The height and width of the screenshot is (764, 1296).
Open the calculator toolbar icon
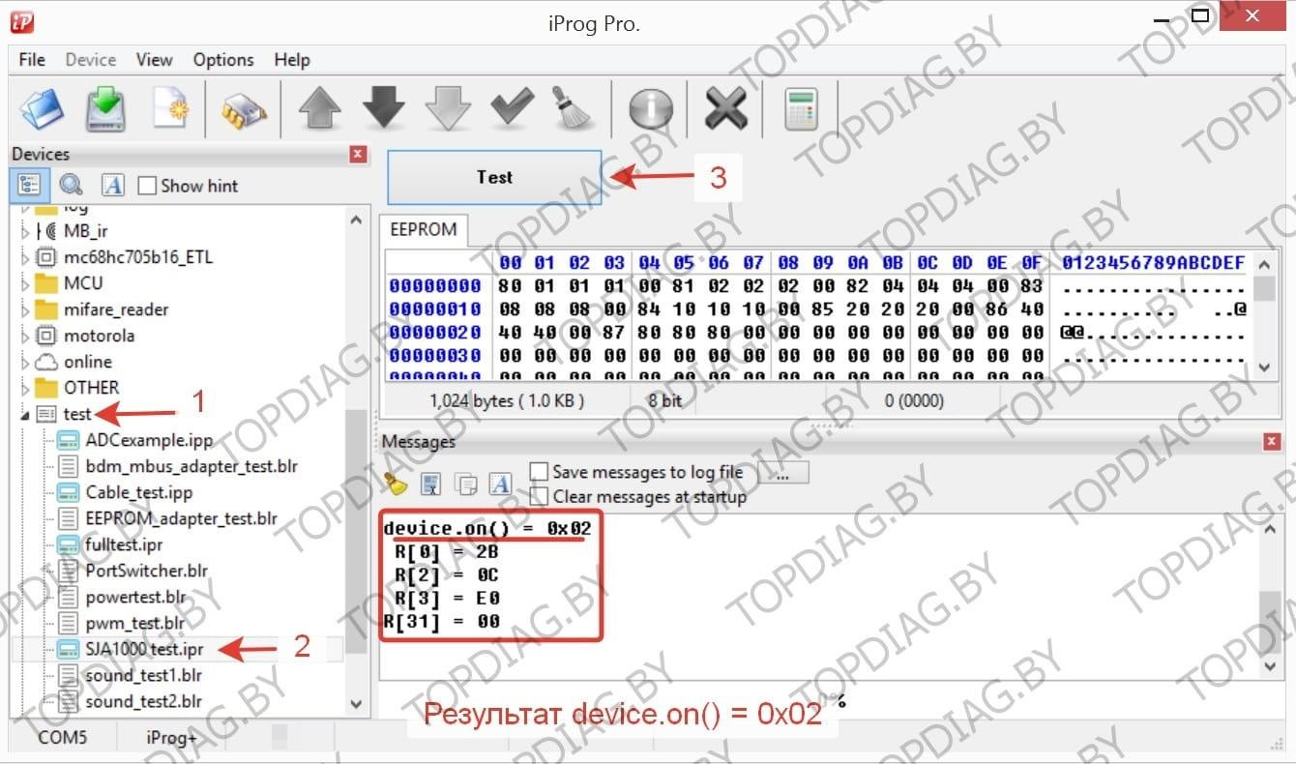(x=801, y=108)
